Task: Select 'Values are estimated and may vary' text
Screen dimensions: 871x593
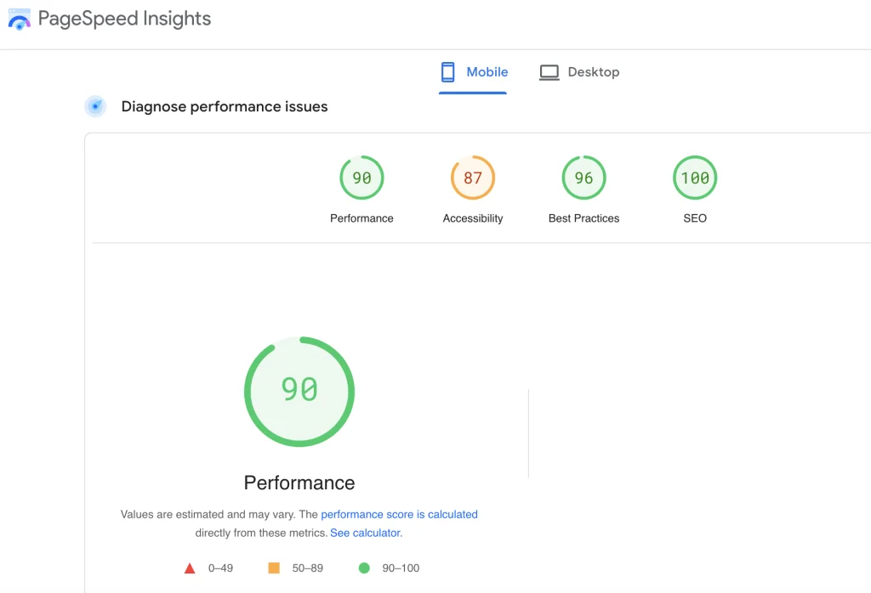Action: click(x=208, y=514)
